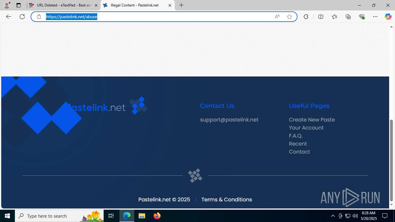Click scrollbar up arrow

(x=391, y=27)
